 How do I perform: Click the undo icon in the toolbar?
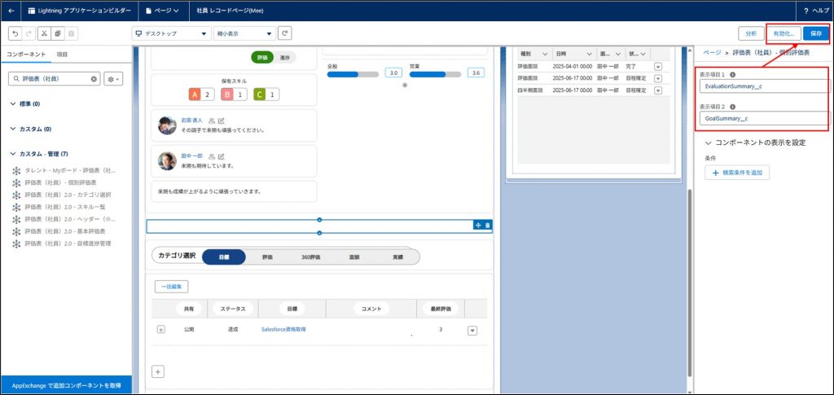click(x=15, y=33)
